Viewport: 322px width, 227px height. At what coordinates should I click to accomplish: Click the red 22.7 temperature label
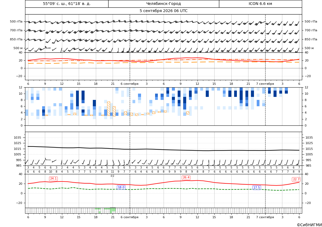coord(296,179)
